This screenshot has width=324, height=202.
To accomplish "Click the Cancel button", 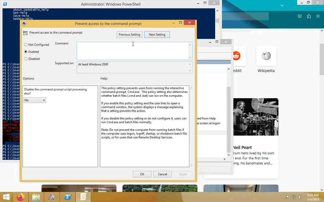I will 163,174.
